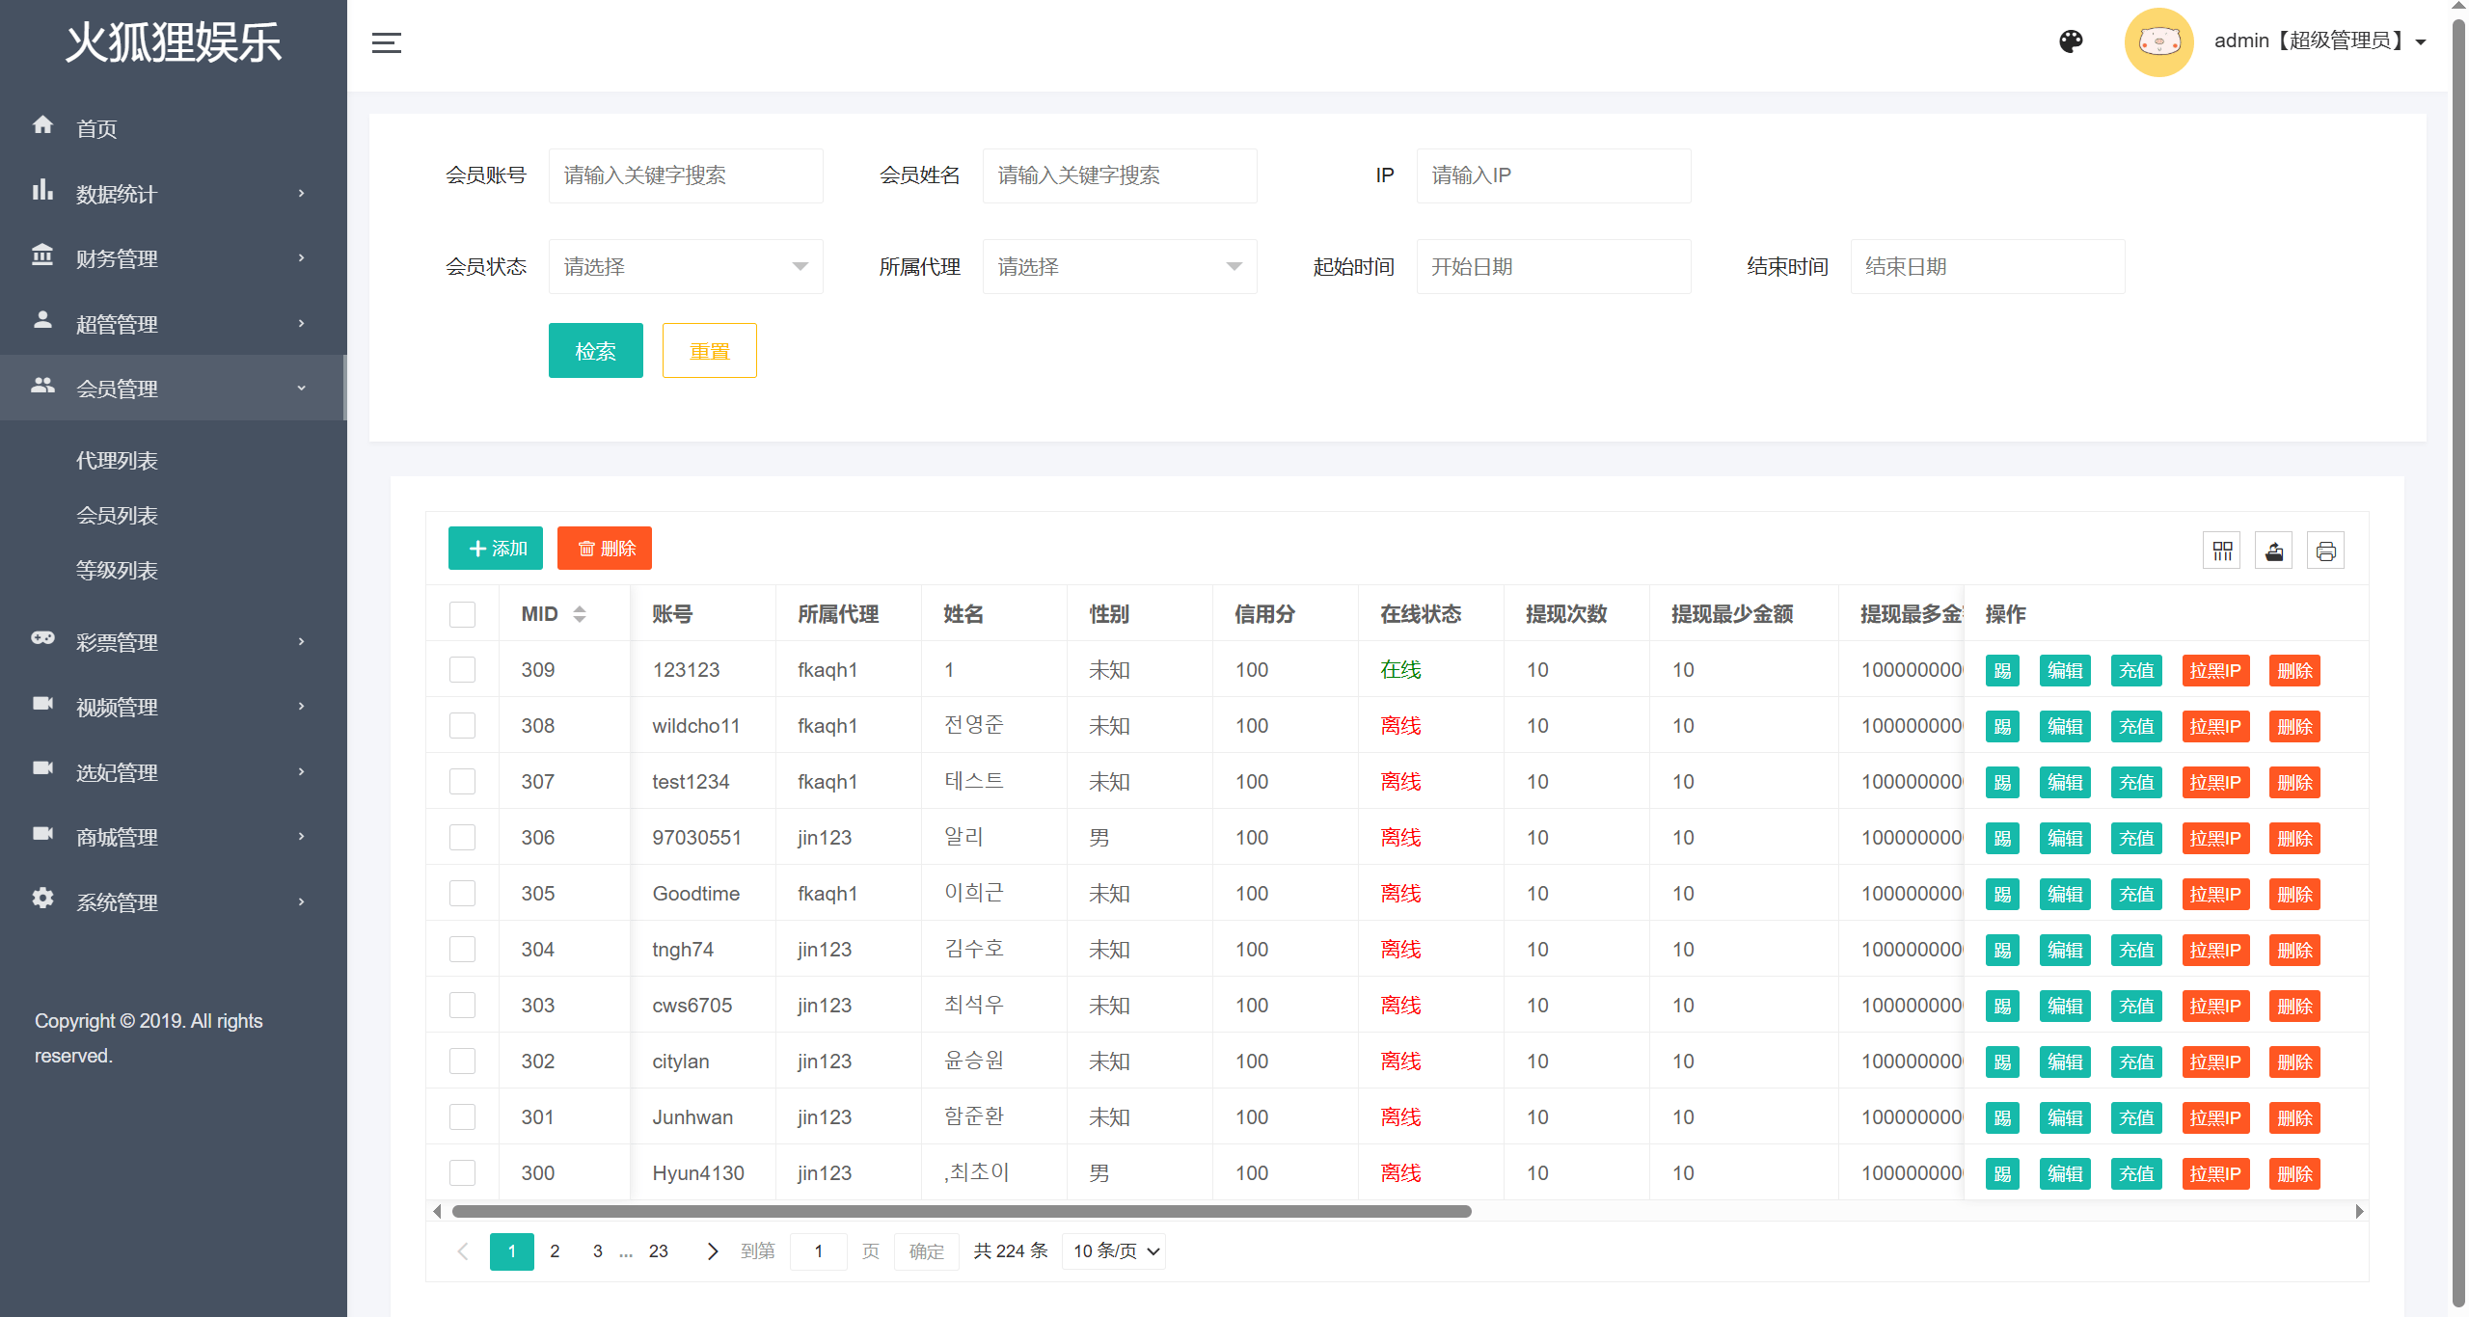Image resolution: width=2469 pixels, height=1317 pixels.
Task: Kick user Hyun4130 with 踢 button
Action: point(2002,1174)
